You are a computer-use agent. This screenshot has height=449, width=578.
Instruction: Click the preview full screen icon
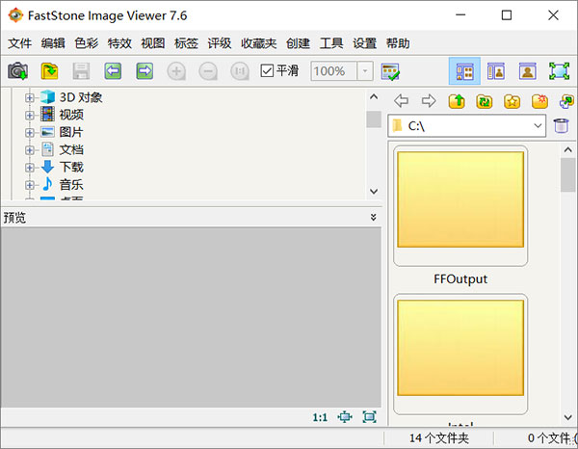pyautogui.click(x=369, y=417)
